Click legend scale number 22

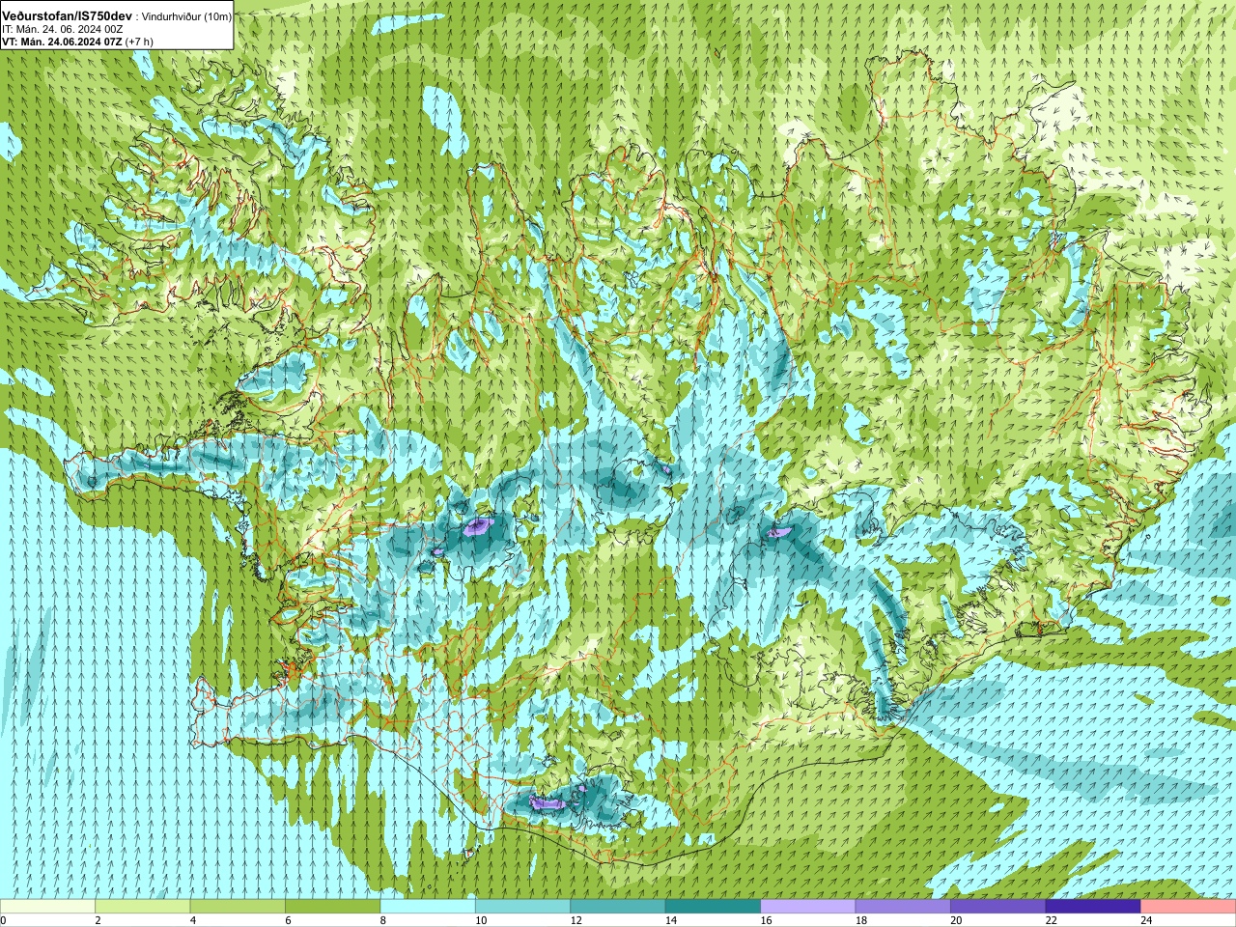point(1052,920)
